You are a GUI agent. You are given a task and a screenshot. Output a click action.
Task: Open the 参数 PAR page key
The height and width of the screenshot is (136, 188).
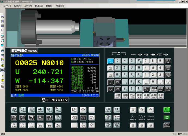154,96
